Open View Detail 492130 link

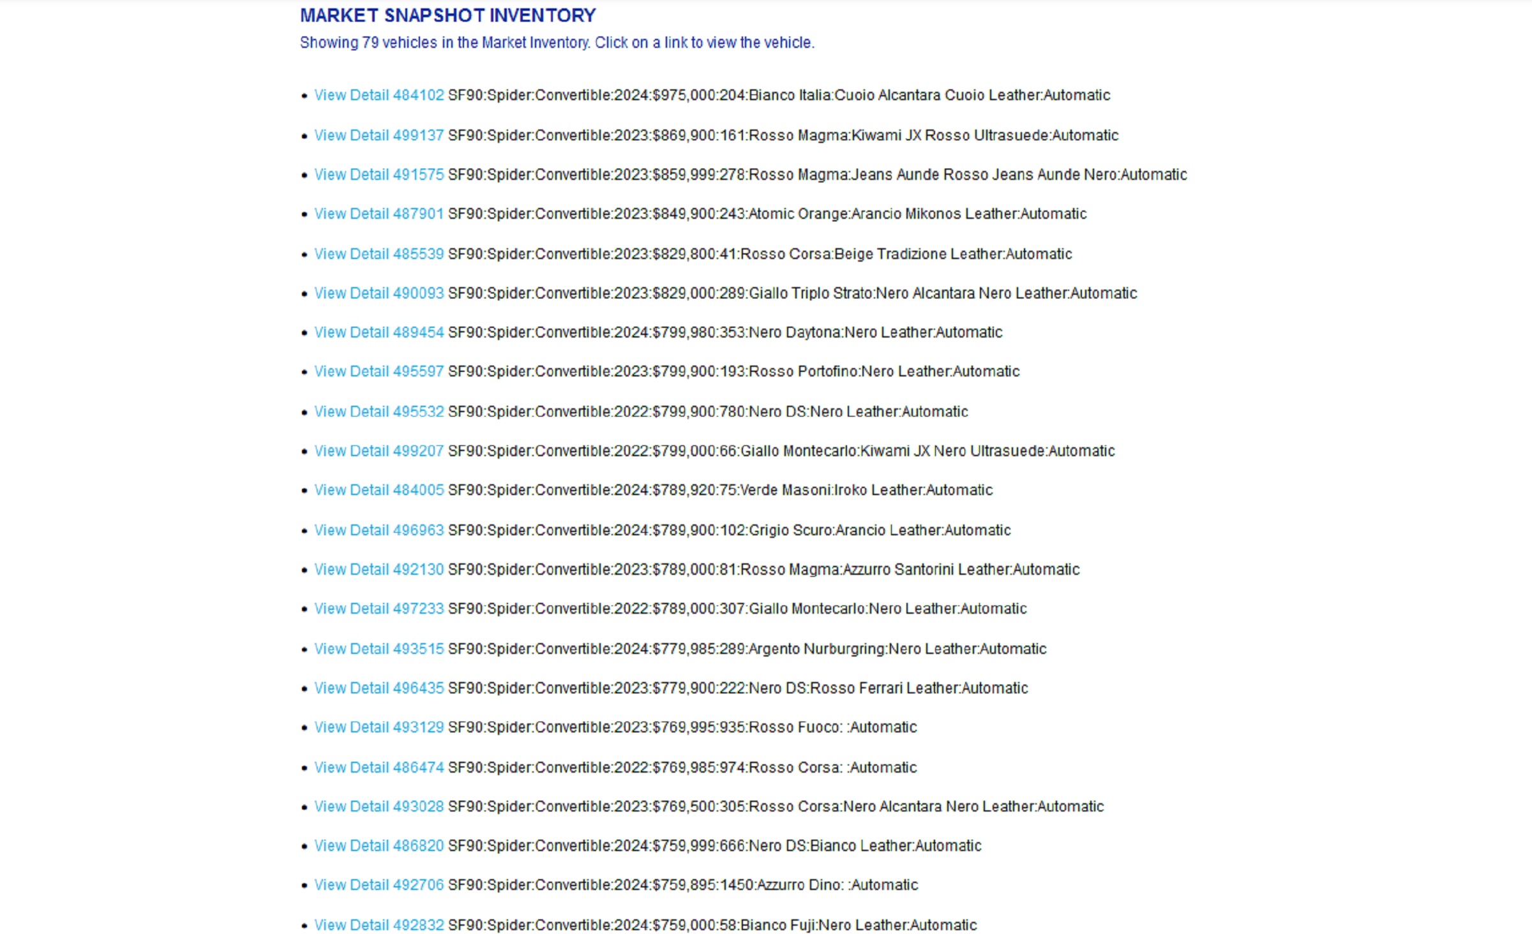click(379, 569)
